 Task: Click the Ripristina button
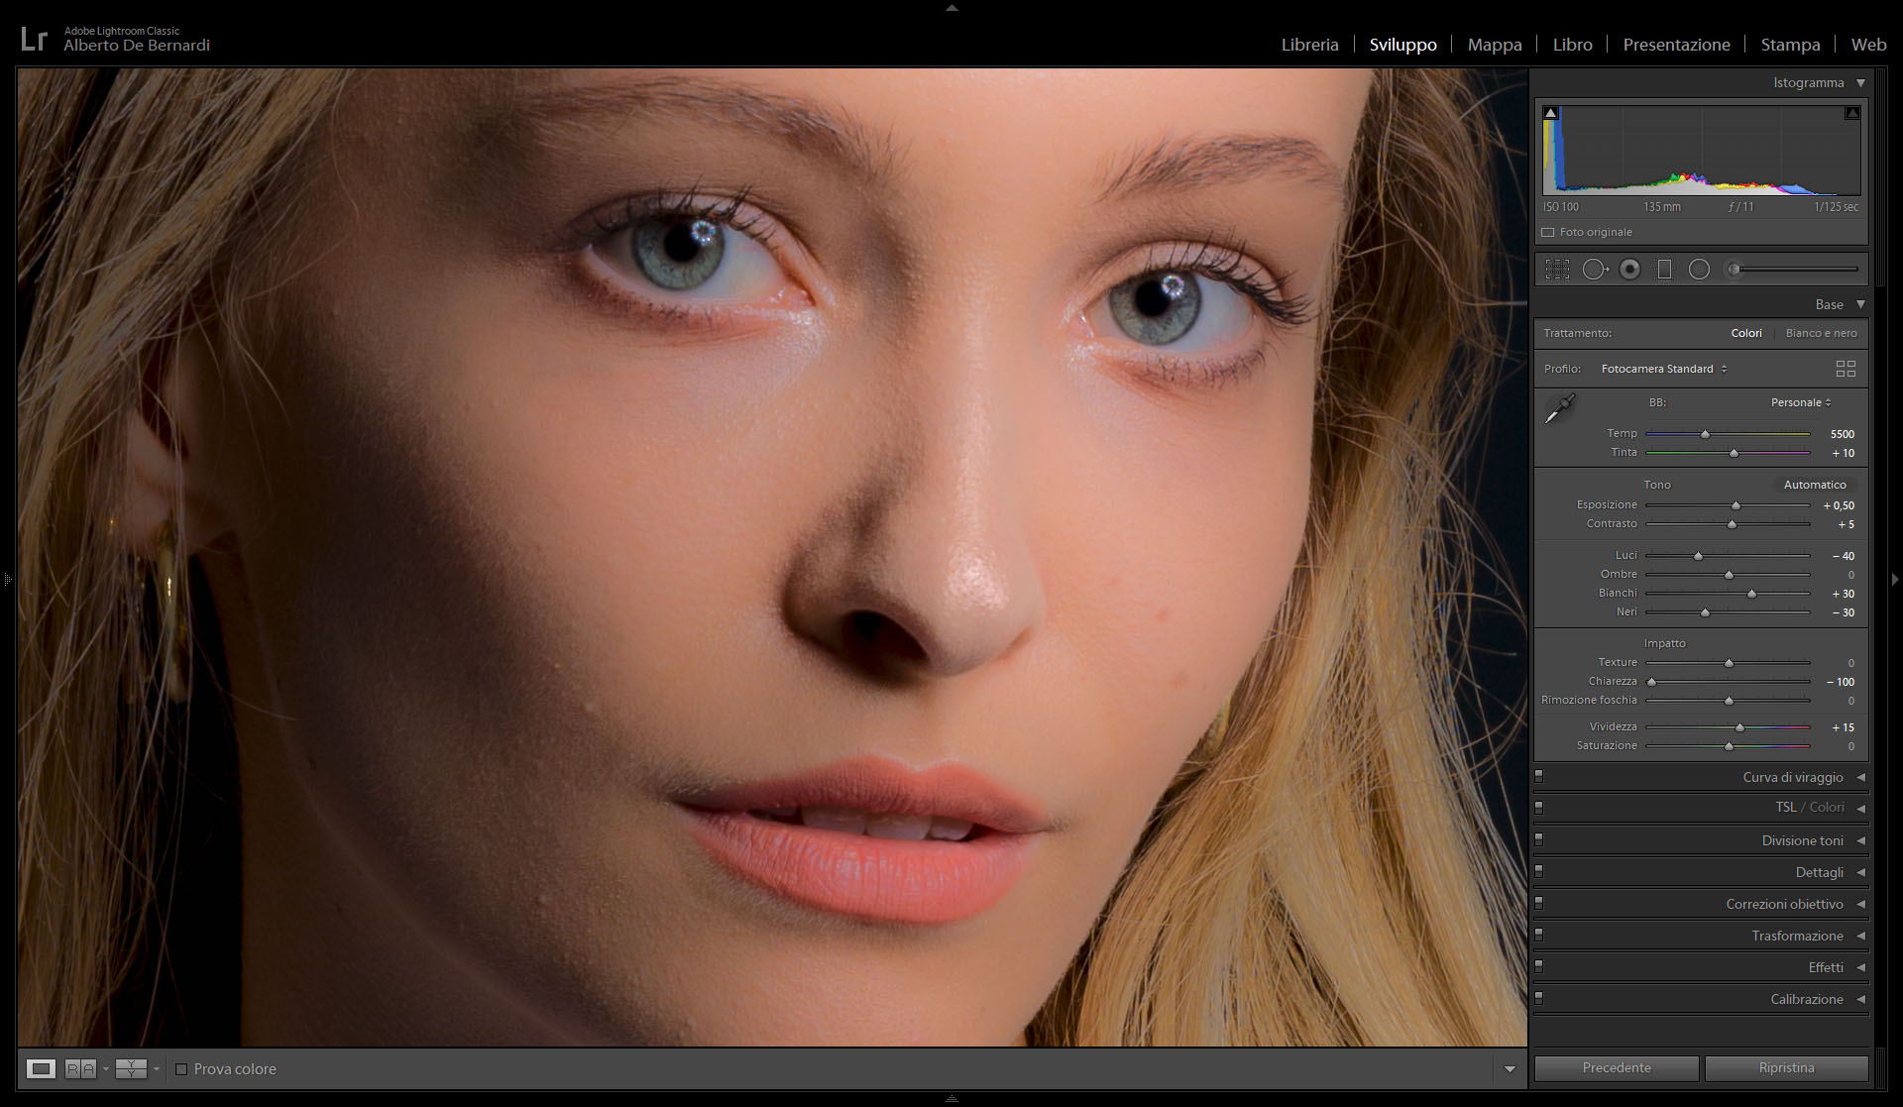(1786, 1068)
